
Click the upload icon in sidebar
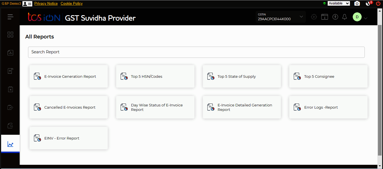pyautogui.click(x=10, y=52)
